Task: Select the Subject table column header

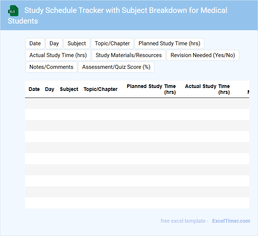Action: pos(69,89)
